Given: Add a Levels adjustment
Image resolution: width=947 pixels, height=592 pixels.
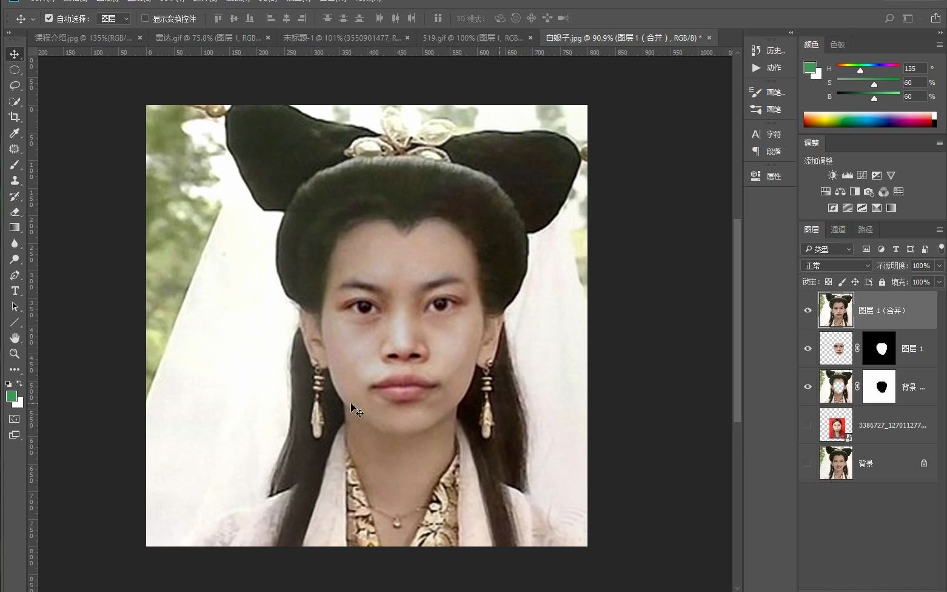Looking at the screenshot, I should [x=847, y=175].
